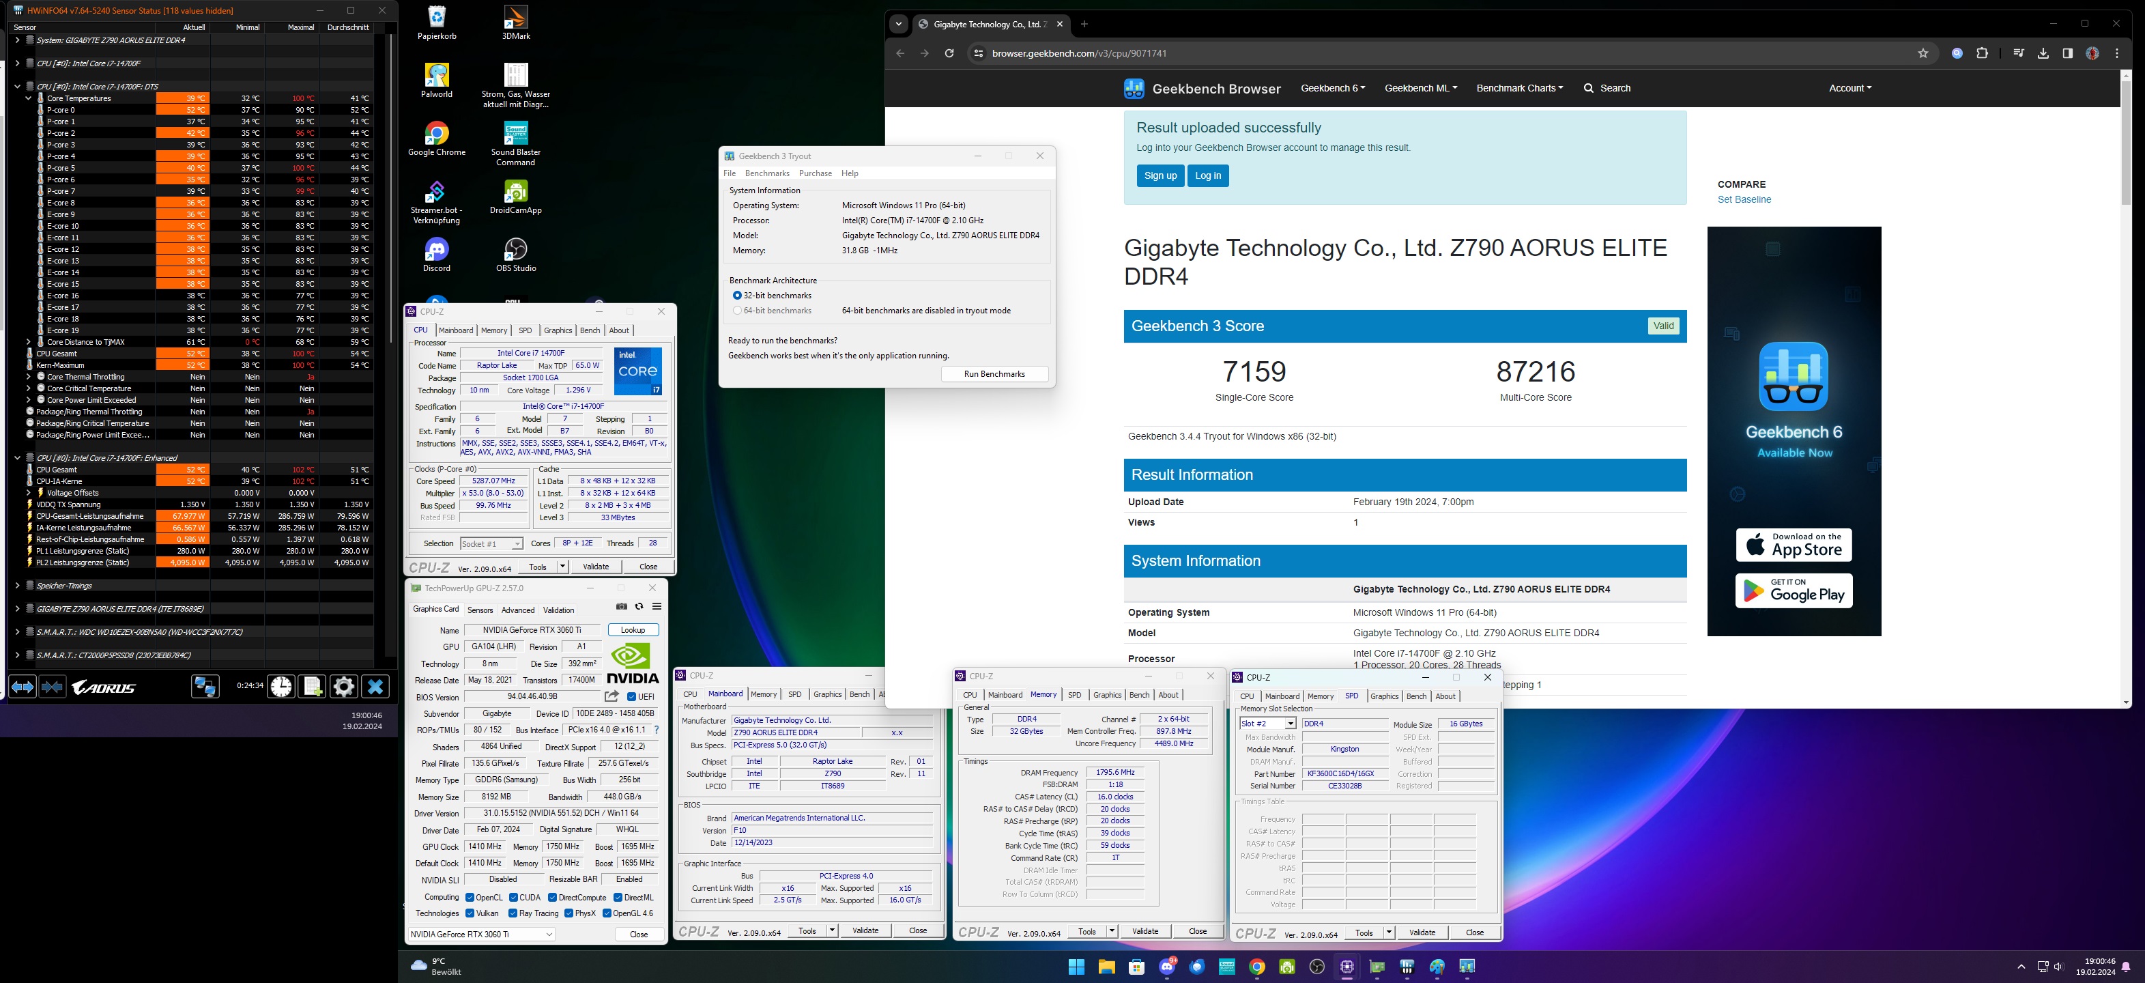The height and width of the screenshot is (983, 2145).
Task: Reload the Geekbench browser page
Action: 949,53
